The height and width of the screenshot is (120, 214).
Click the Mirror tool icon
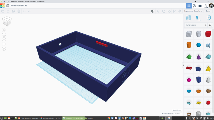point(180,11)
